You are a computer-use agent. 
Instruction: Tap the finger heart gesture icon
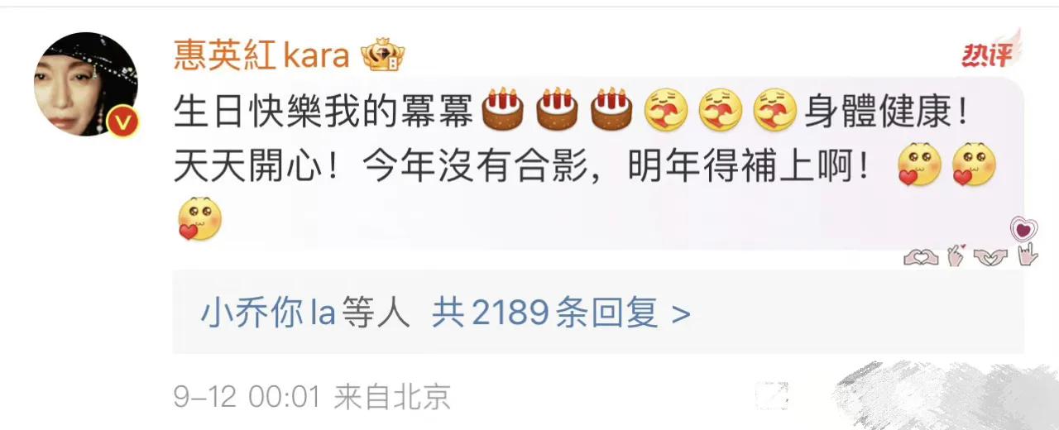click(956, 256)
